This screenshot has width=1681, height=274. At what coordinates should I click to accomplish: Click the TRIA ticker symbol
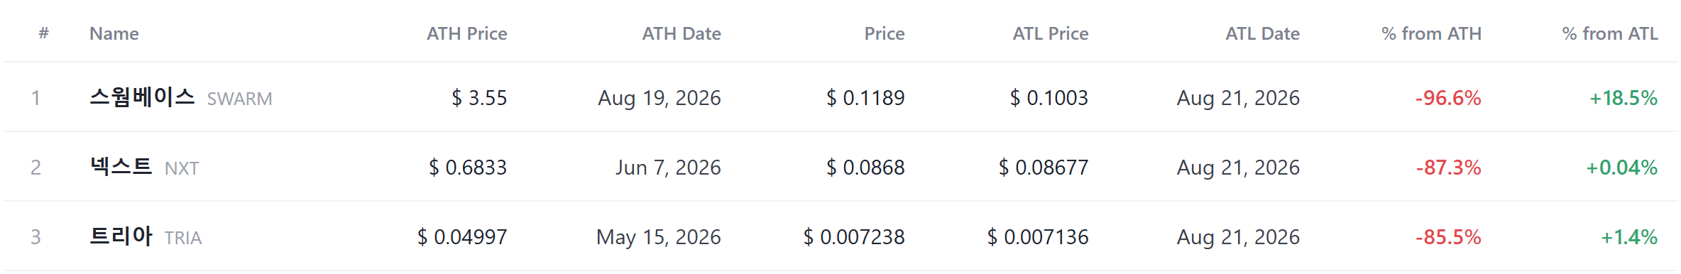(183, 238)
